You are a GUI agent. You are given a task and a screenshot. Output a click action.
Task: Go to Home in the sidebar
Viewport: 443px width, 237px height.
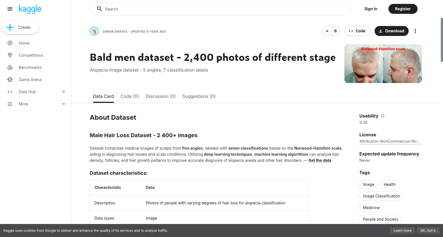pyautogui.click(x=24, y=43)
